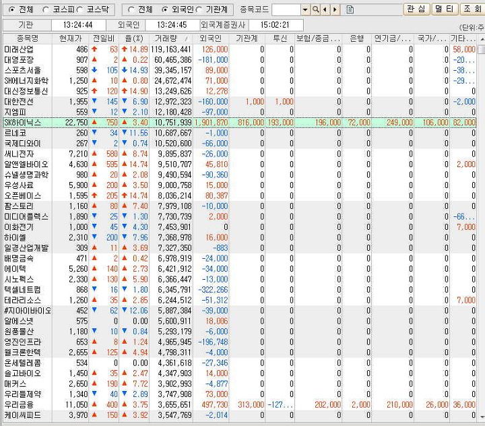The image size is (485, 426).
Task: Select the 웰크론한텍 row name
Action: 22,353
